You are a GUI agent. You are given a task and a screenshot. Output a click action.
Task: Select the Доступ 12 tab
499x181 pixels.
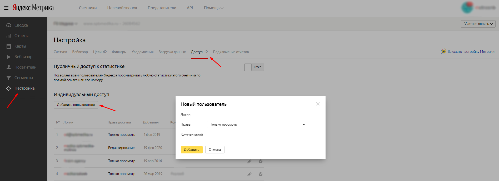pos(199,52)
